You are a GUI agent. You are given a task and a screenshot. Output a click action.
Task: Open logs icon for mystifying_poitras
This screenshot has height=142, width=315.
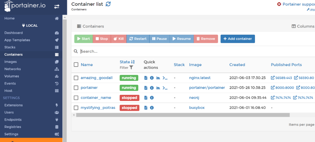click(x=146, y=108)
